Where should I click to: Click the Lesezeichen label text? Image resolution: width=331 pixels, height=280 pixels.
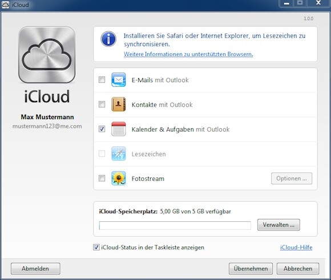click(x=148, y=154)
